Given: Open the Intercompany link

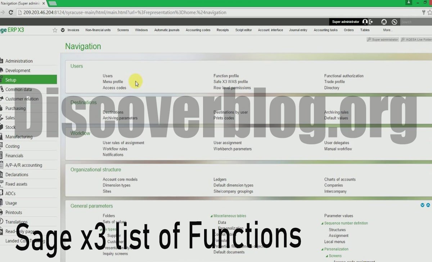Looking at the screenshot, I should pos(335,191).
